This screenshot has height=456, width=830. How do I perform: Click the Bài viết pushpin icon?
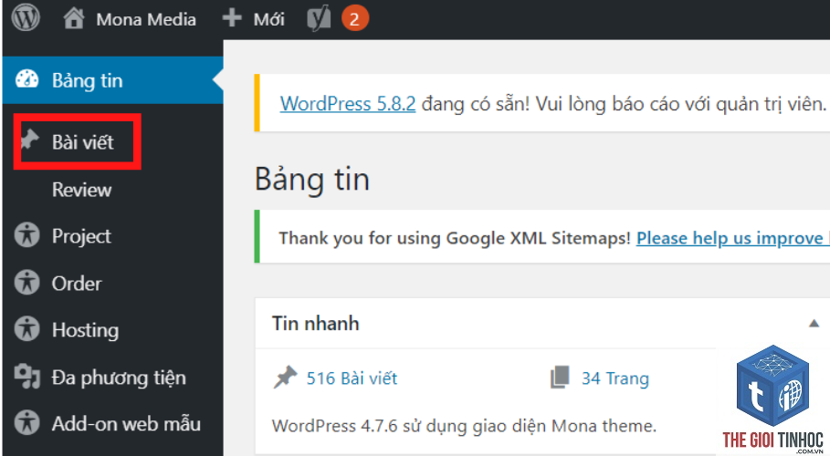30,140
